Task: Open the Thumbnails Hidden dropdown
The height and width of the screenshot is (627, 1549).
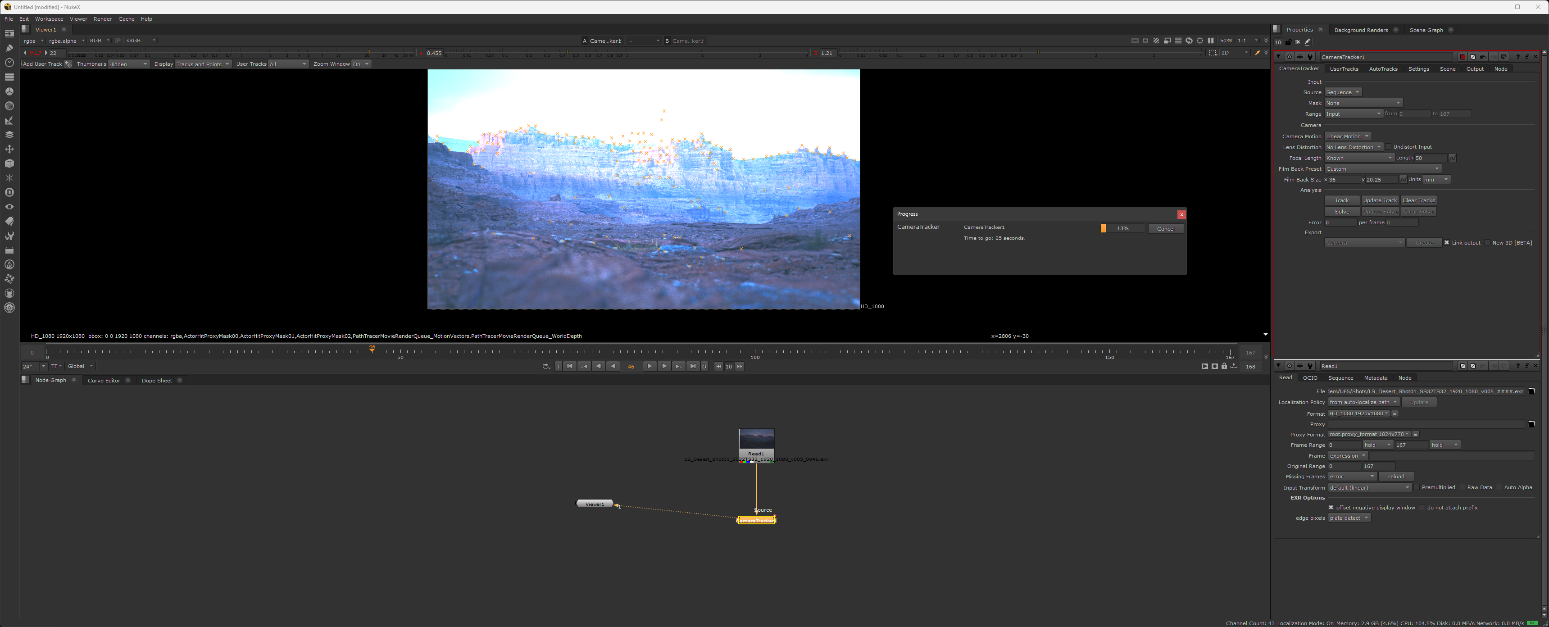Action: point(128,64)
